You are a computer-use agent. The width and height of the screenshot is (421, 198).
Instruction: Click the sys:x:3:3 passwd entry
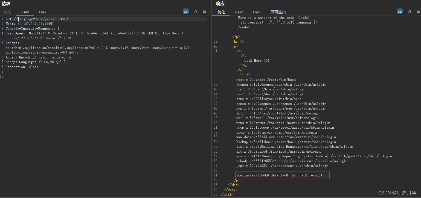click(271, 94)
